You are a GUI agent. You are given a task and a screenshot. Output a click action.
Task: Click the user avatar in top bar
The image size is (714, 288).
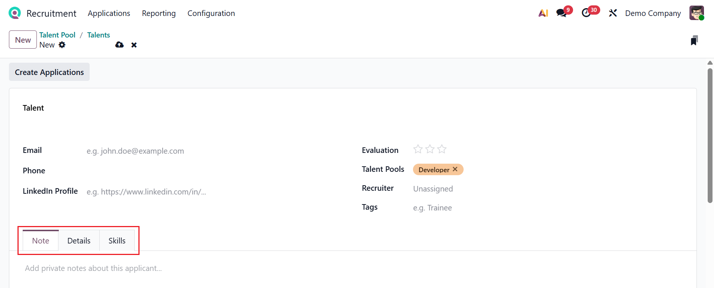click(x=696, y=13)
